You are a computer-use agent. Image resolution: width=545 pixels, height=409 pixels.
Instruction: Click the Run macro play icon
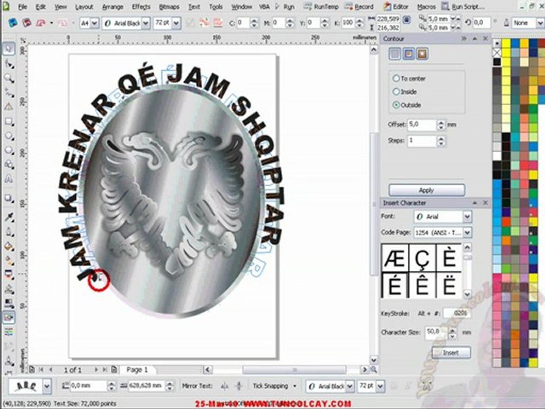278,6
